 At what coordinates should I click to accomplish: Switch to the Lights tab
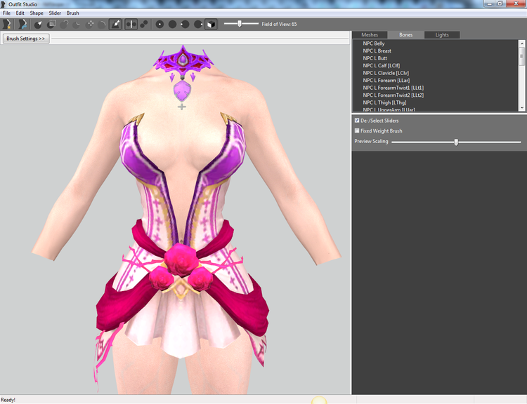click(x=442, y=35)
